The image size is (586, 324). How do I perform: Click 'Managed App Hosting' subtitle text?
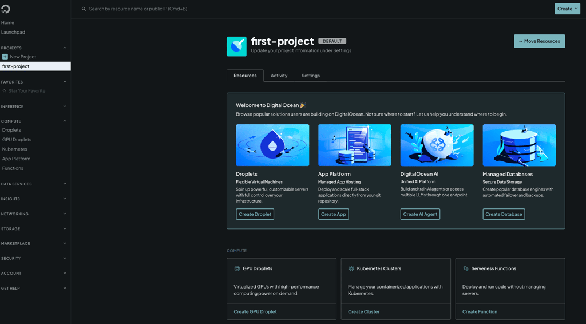pyautogui.click(x=339, y=182)
